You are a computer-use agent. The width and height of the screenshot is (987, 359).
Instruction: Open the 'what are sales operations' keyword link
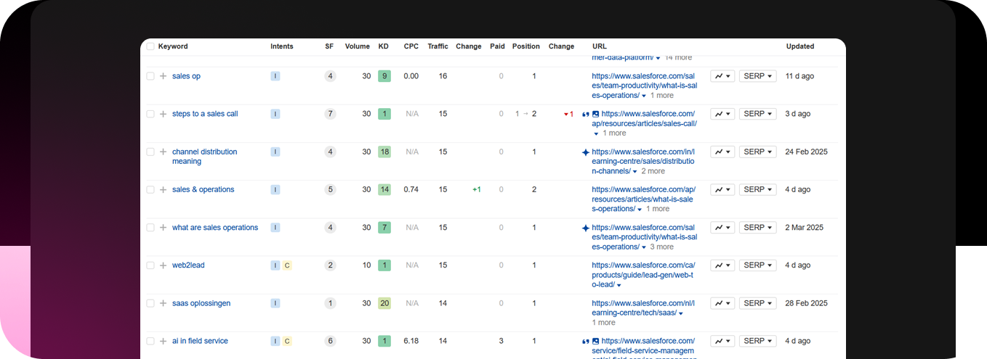pyautogui.click(x=215, y=228)
